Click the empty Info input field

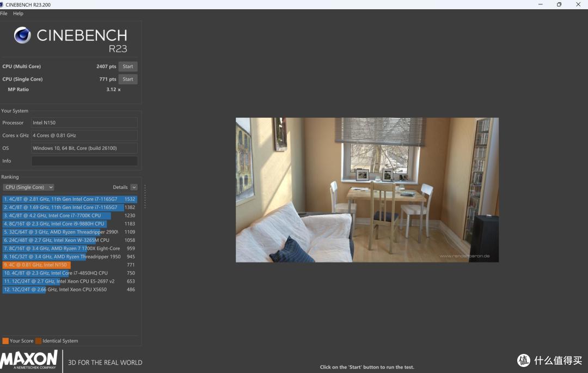point(84,161)
